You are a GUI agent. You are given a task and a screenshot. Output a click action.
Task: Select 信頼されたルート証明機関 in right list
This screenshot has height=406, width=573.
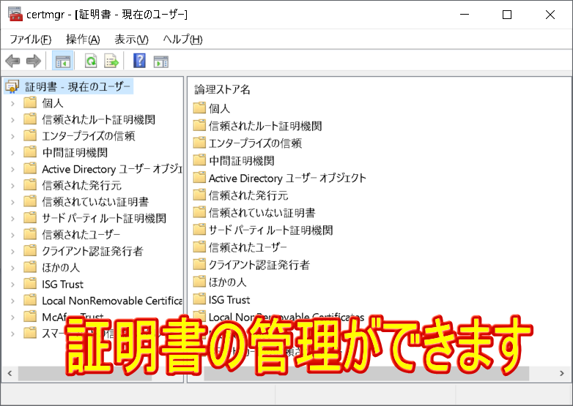pos(265,126)
